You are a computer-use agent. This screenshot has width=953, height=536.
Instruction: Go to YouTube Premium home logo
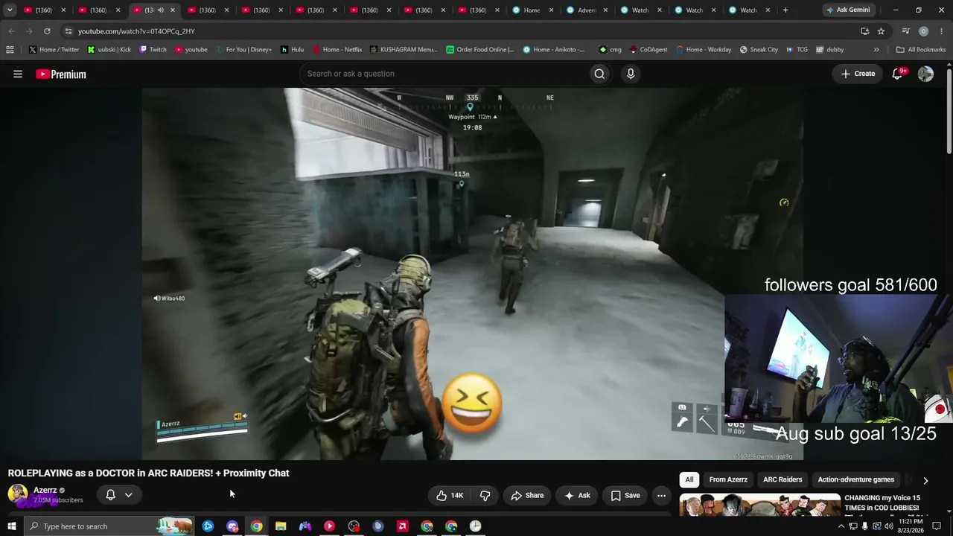tap(61, 74)
